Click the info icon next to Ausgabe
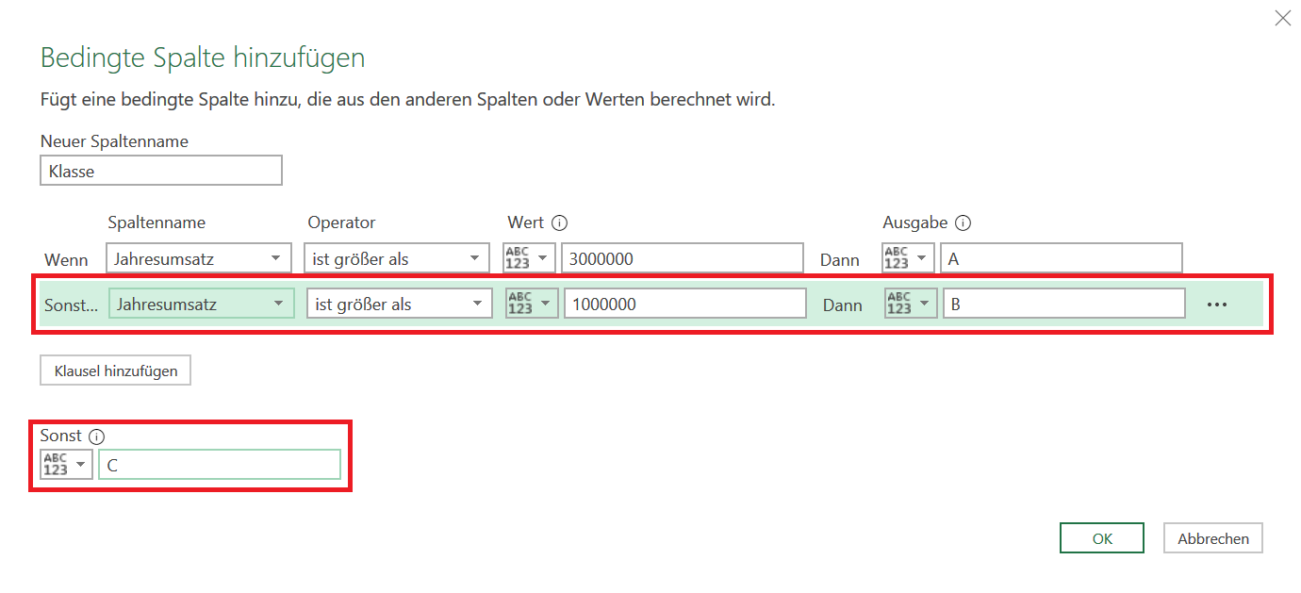The height and width of the screenshot is (593, 1301). 963,223
